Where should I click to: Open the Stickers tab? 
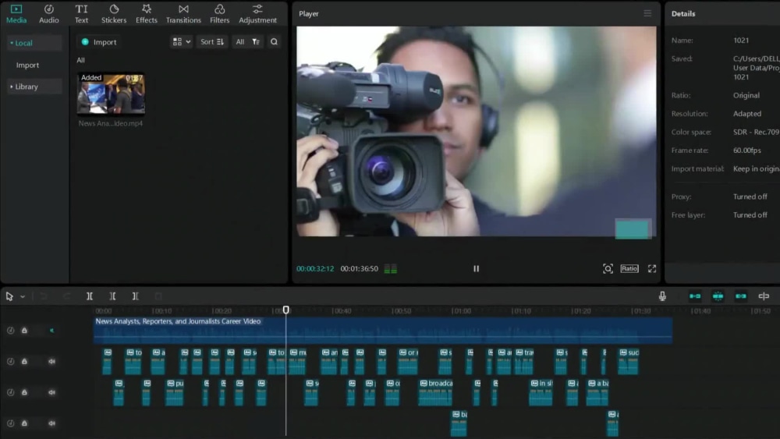tap(114, 14)
